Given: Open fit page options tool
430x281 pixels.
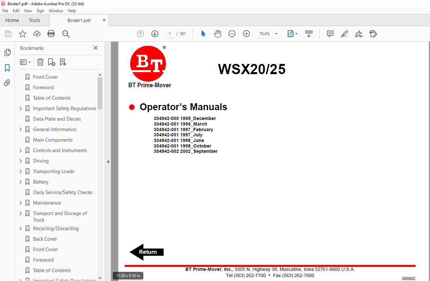Looking at the screenshot, I should 292,34.
